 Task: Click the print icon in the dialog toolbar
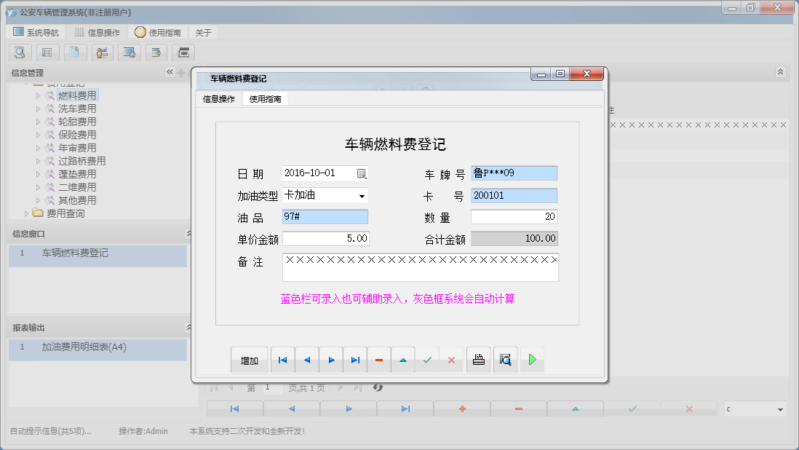click(478, 359)
